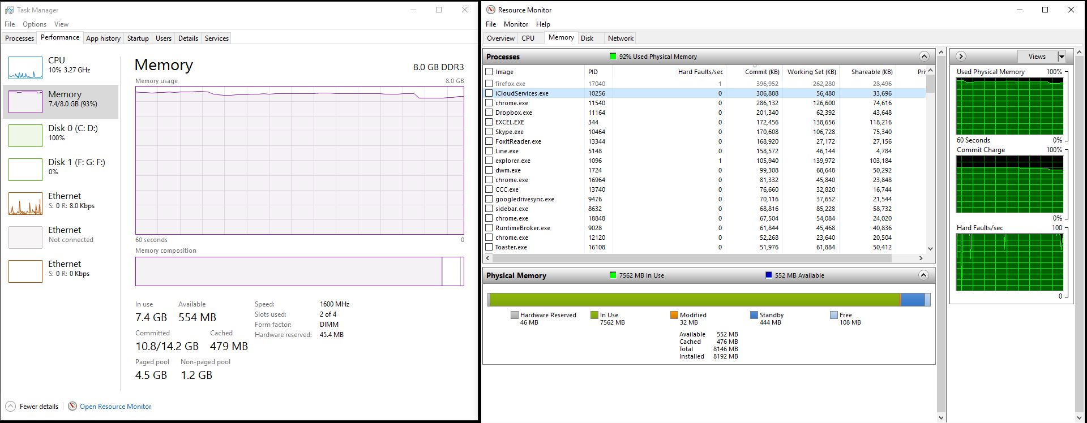The image size is (1087, 423).
Task: Toggle the Image column select-all checkbox
Action: (489, 72)
